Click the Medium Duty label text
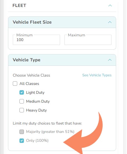 (x=38, y=101)
